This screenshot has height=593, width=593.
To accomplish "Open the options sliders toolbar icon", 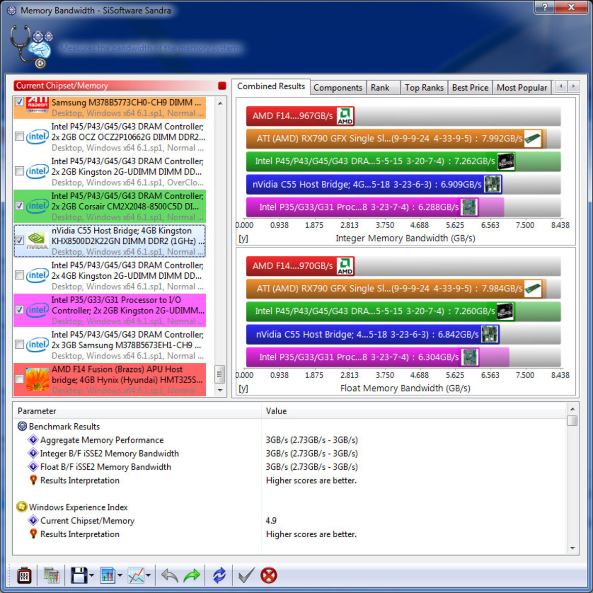I will coord(24,575).
